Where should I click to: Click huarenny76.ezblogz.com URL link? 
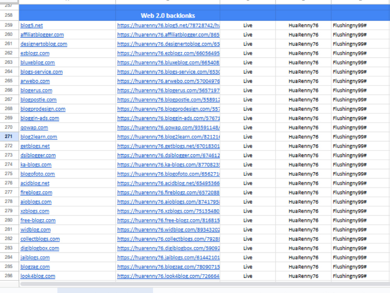(x=168, y=53)
